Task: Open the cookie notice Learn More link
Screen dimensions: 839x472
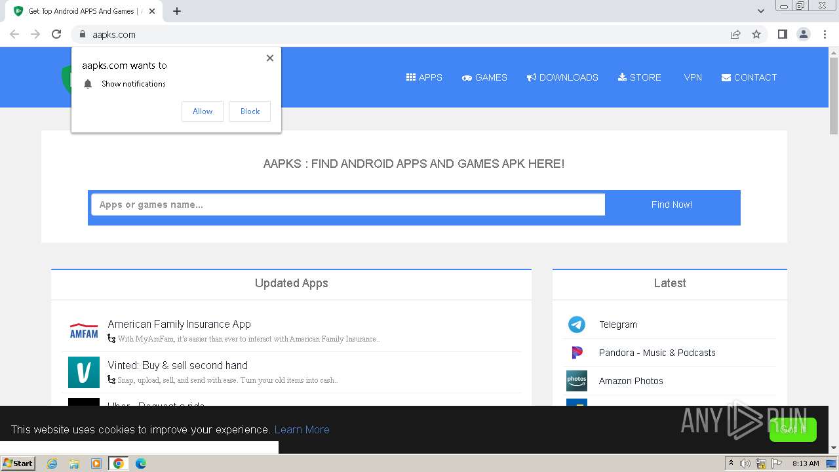Action: (302, 429)
